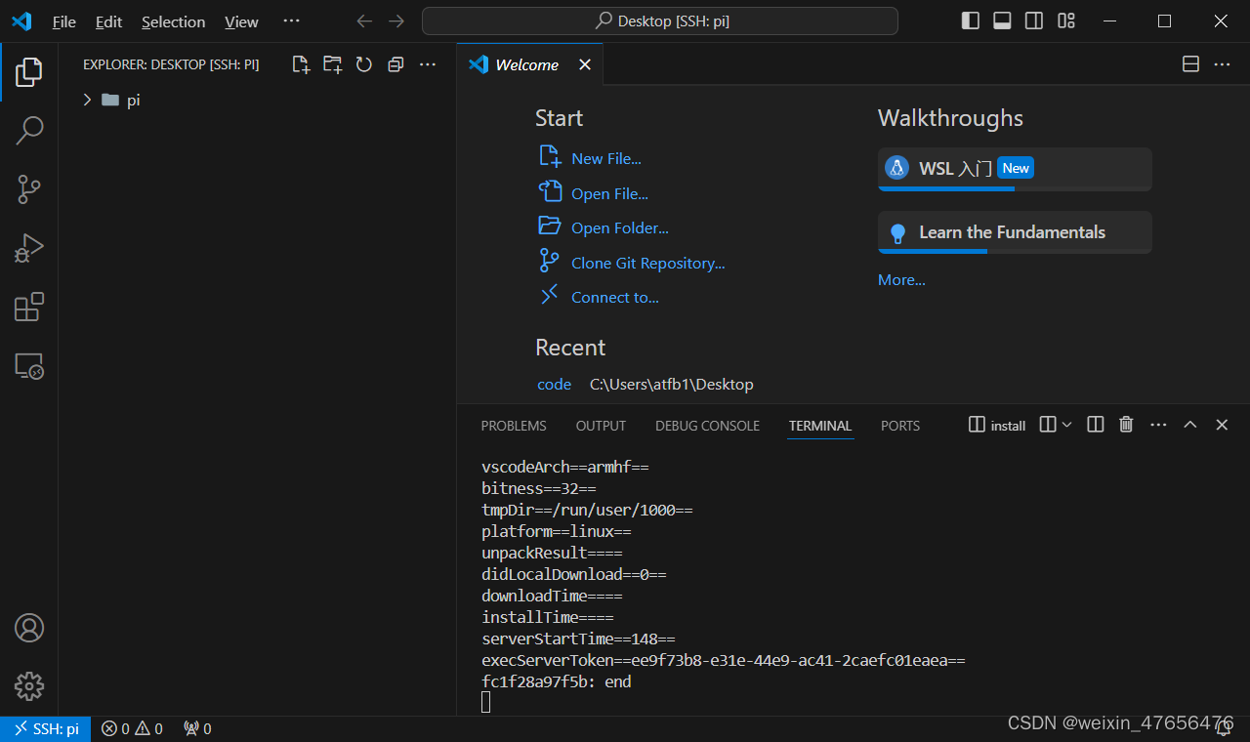The image size is (1250, 742).
Task: Split the terminal with the split icon
Action: pyautogui.click(x=1096, y=425)
